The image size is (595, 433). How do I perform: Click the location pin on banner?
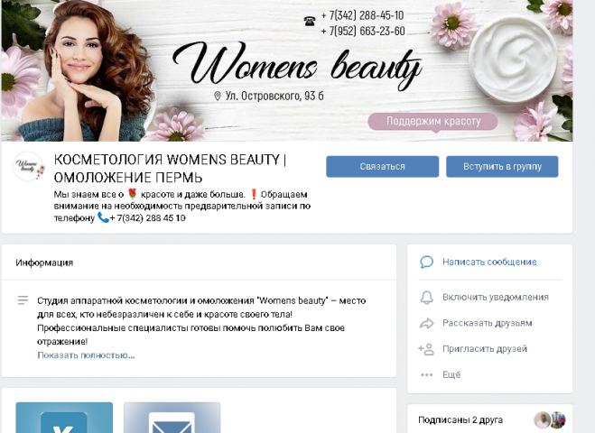pos(218,96)
